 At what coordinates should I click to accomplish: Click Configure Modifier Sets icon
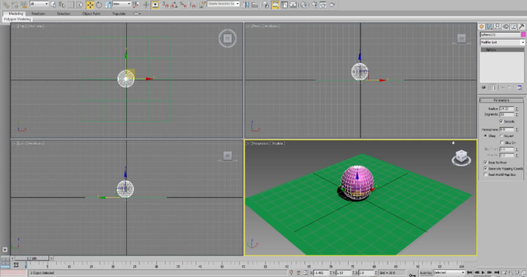pyautogui.click(x=519, y=87)
